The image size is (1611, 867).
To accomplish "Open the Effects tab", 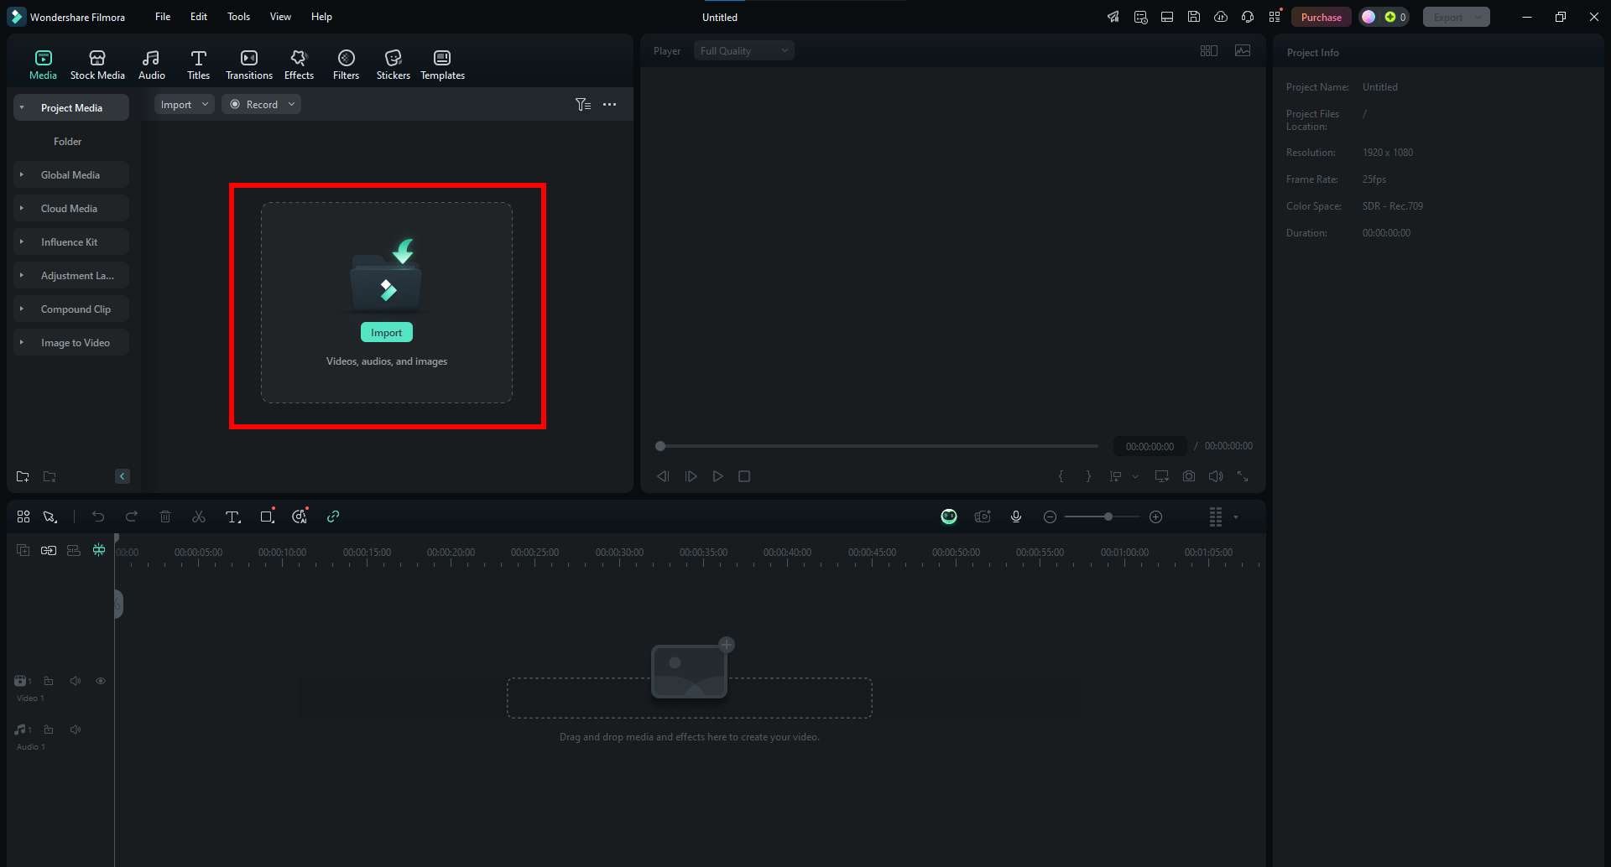I will (299, 65).
